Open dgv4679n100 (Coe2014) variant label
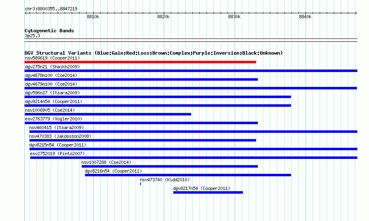The width and height of the screenshot is (369, 221). [x=51, y=84]
